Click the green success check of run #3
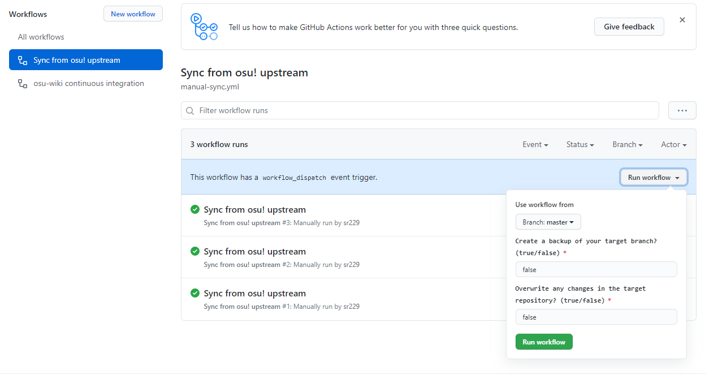Viewport: 718px width, 375px height. pyautogui.click(x=195, y=209)
